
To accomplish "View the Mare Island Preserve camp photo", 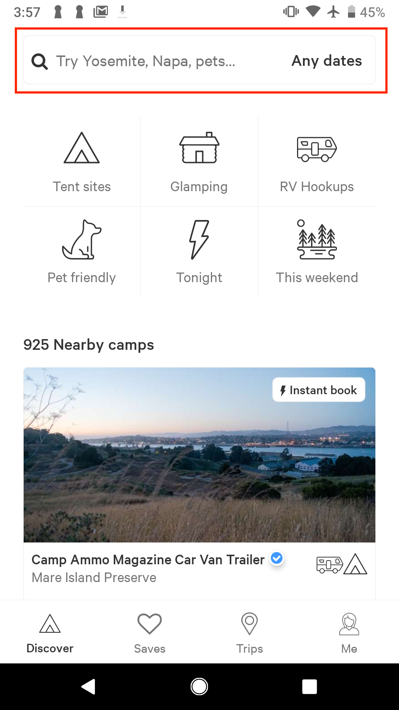I will (199, 455).
